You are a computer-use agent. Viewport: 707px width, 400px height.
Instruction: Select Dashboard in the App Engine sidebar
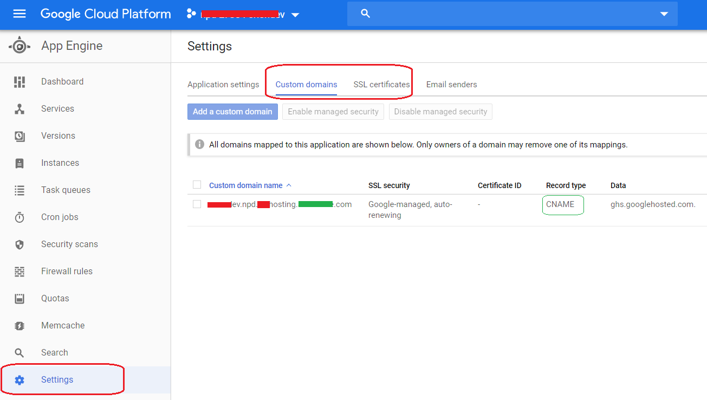pyautogui.click(x=62, y=81)
